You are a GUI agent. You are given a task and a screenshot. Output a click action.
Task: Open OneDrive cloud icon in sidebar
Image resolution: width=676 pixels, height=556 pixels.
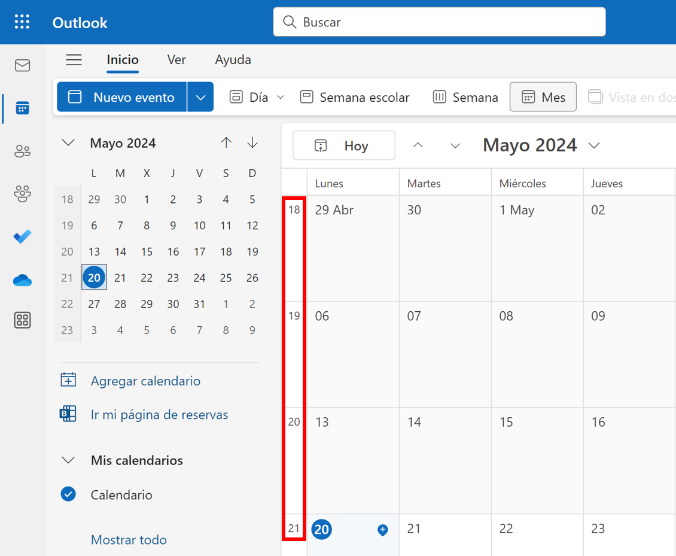tap(22, 280)
